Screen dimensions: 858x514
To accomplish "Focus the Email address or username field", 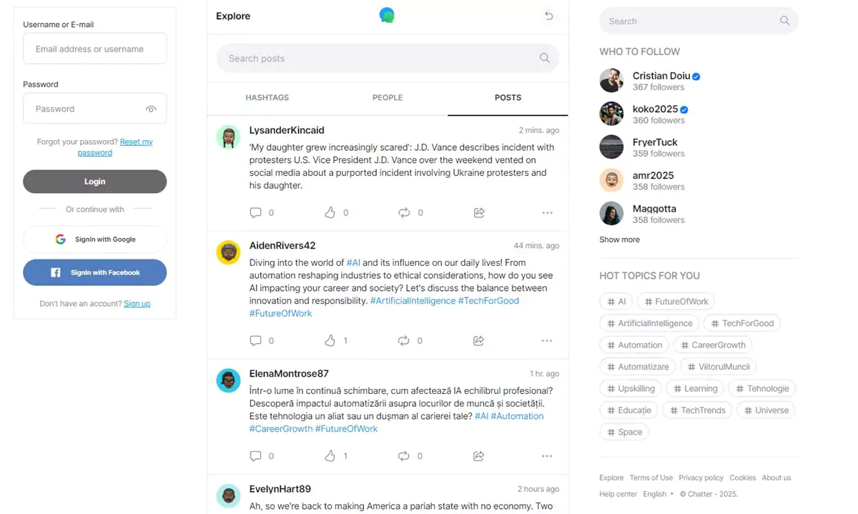I will coord(95,49).
